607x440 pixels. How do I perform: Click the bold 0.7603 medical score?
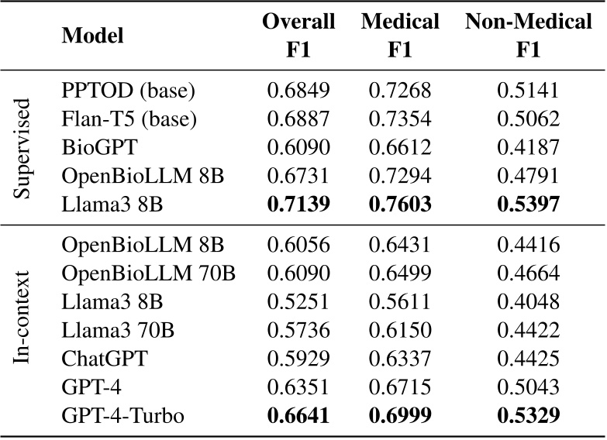[x=399, y=204]
